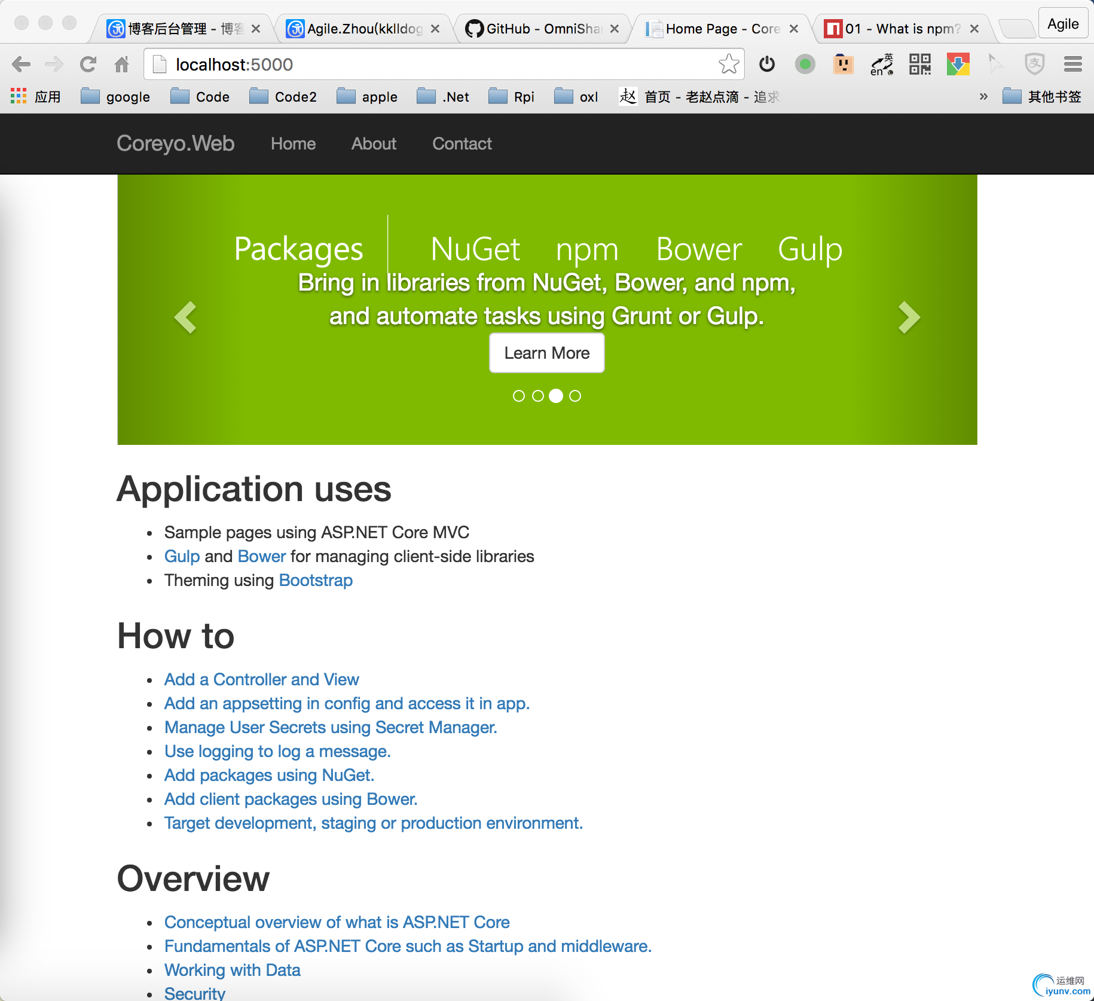Open the shield extension icon
The width and height of the screenshot is (1094, 1001).
[1035, 64]
